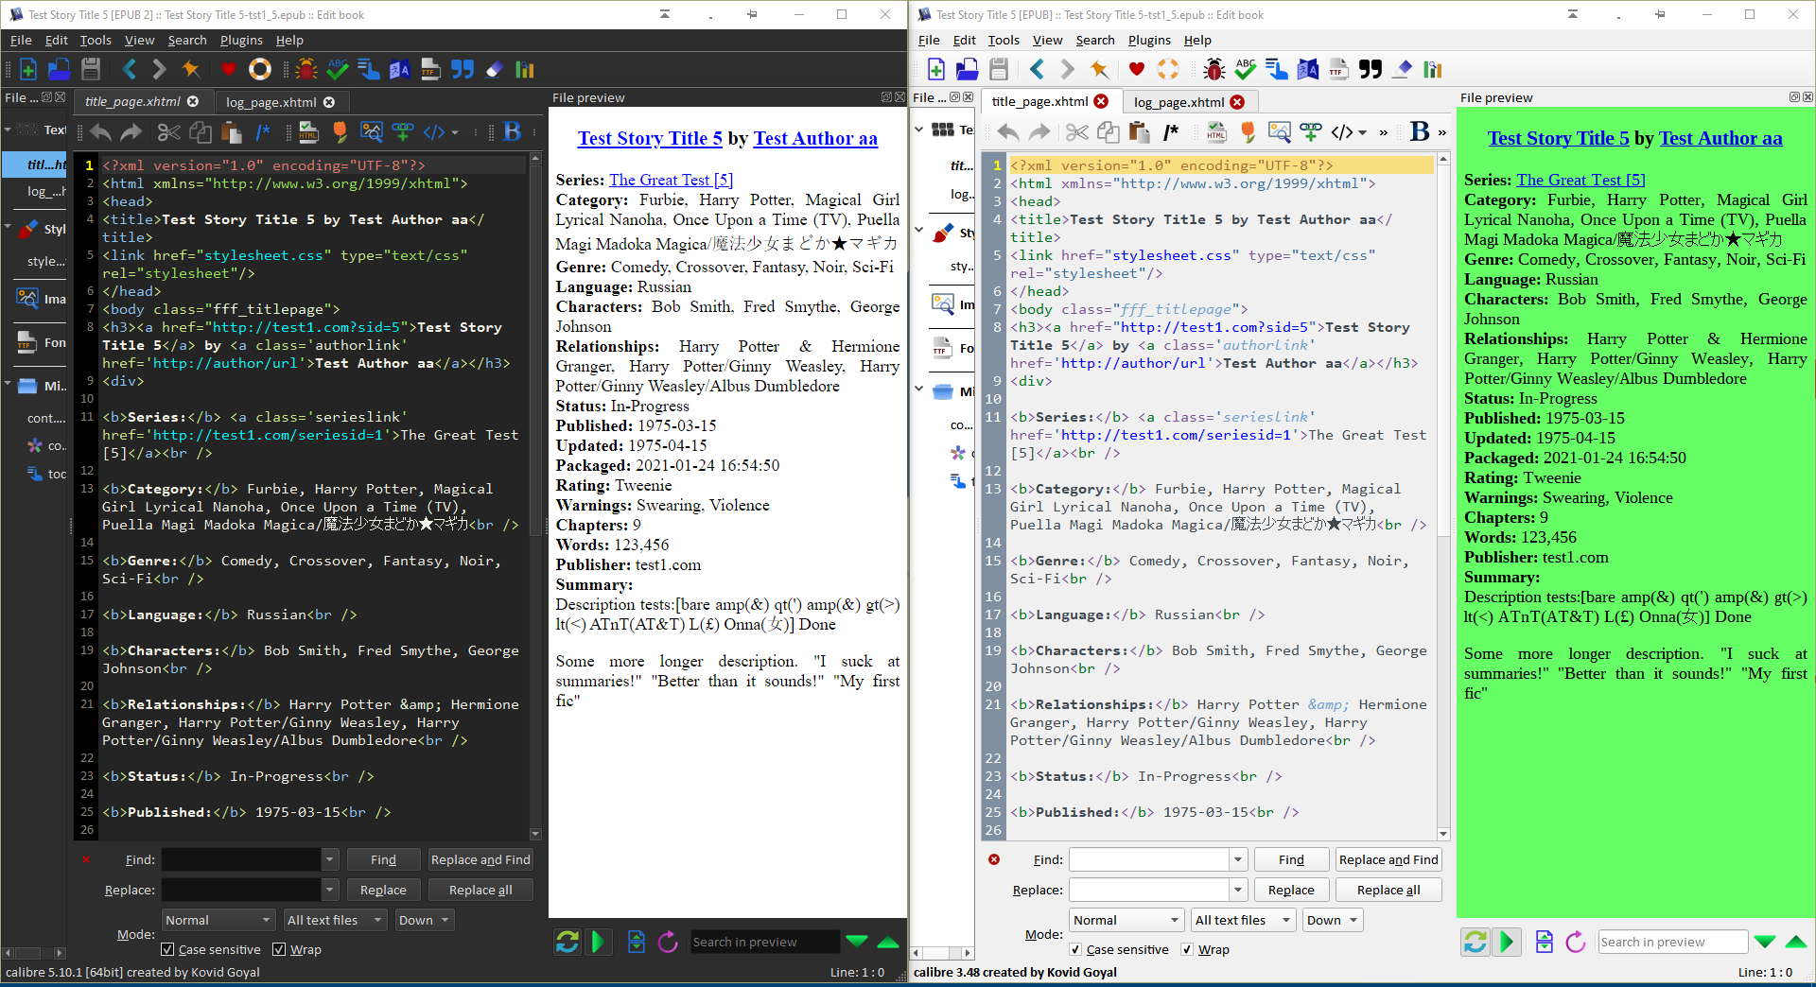Open All text files dropdown in light window
This screenshot has width=1816, height=987.
click(1243, 920)
